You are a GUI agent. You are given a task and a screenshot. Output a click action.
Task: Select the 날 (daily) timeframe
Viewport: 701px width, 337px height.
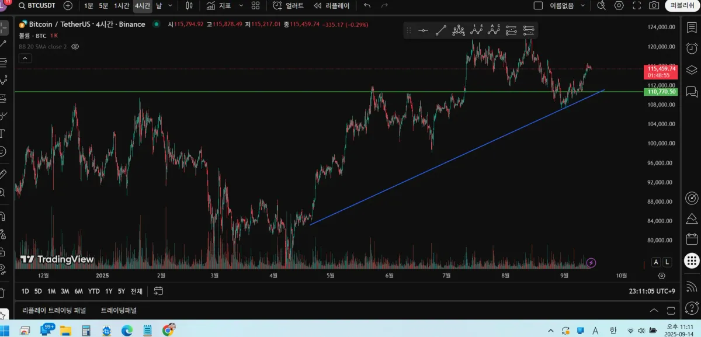tap(159, 5)
